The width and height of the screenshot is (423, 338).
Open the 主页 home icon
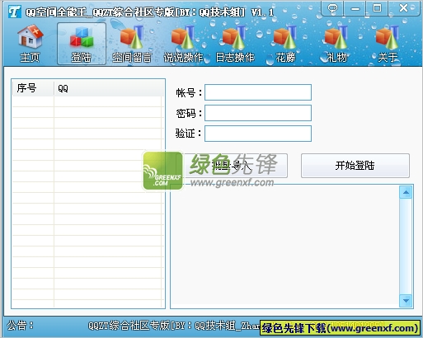pyautogui.click(x=30, y=44)
